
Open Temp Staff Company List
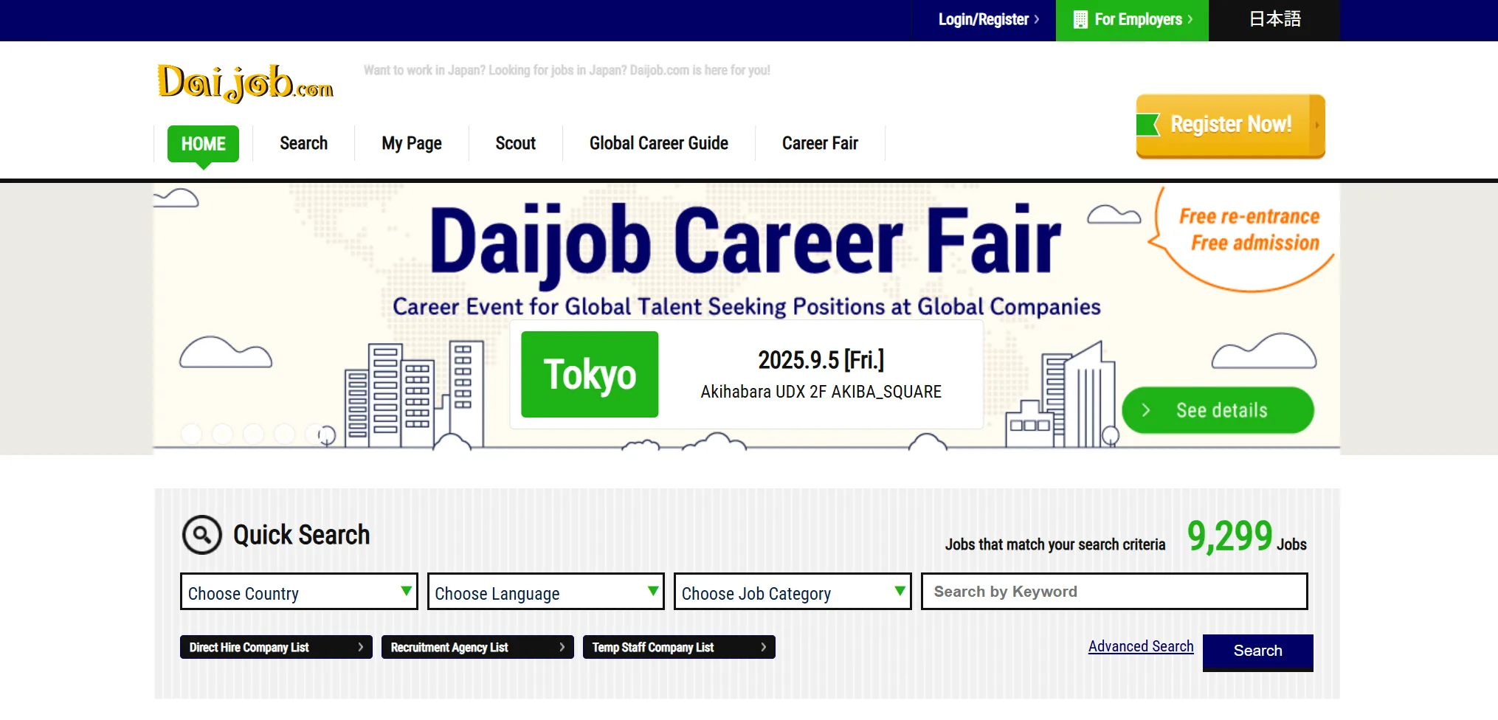pos(679,647)
